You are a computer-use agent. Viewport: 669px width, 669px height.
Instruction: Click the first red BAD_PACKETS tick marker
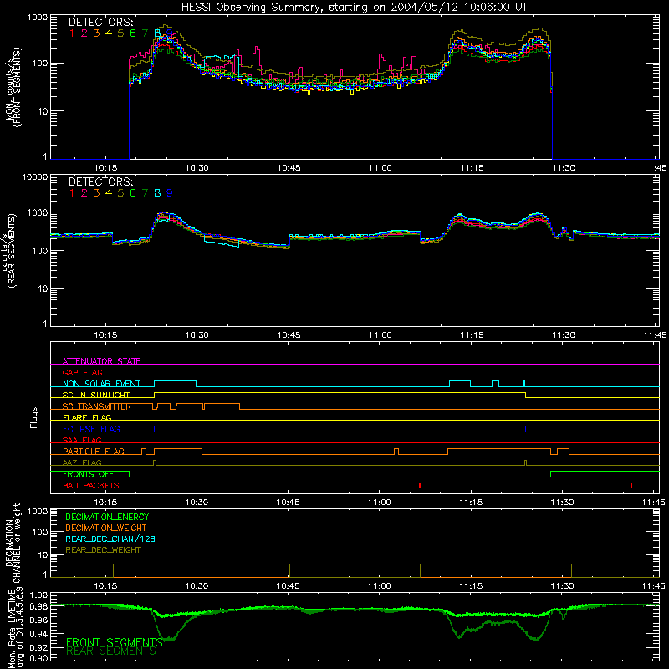click(420, 485)
